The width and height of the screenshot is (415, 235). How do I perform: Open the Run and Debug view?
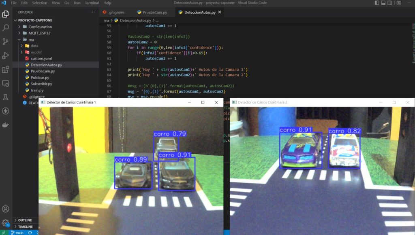coord(6,55)
